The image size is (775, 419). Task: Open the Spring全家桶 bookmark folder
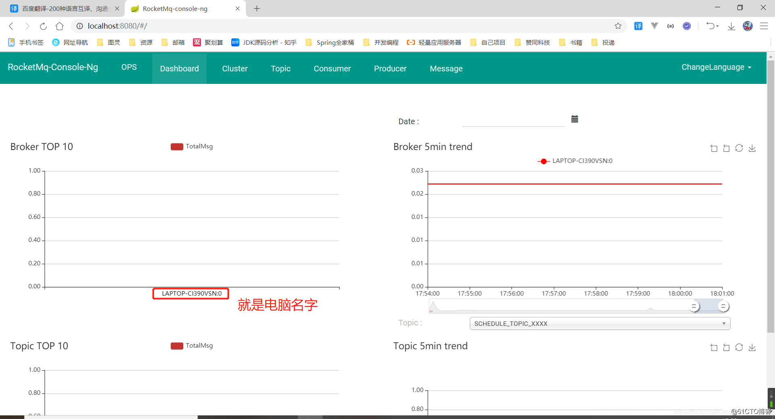point(330,42)
